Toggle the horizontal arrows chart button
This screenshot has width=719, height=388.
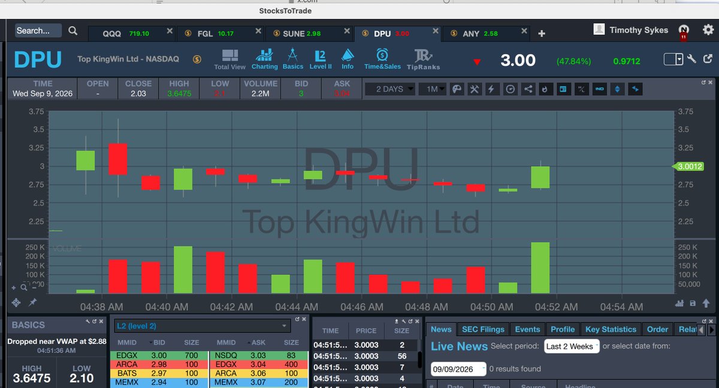[x=635, y=89]
